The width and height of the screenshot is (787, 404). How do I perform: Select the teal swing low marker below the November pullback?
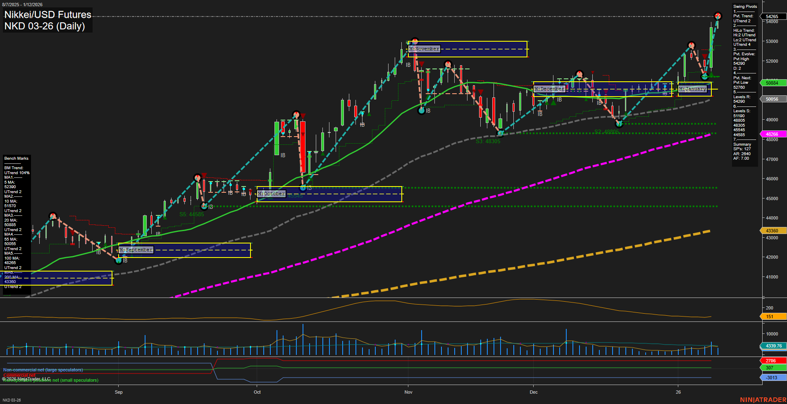421,110
